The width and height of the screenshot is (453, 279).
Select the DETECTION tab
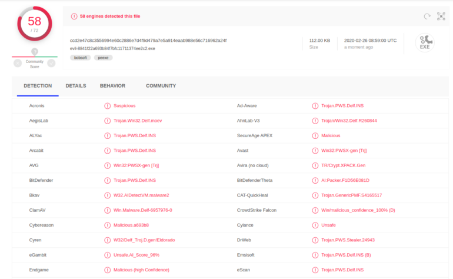38,86
